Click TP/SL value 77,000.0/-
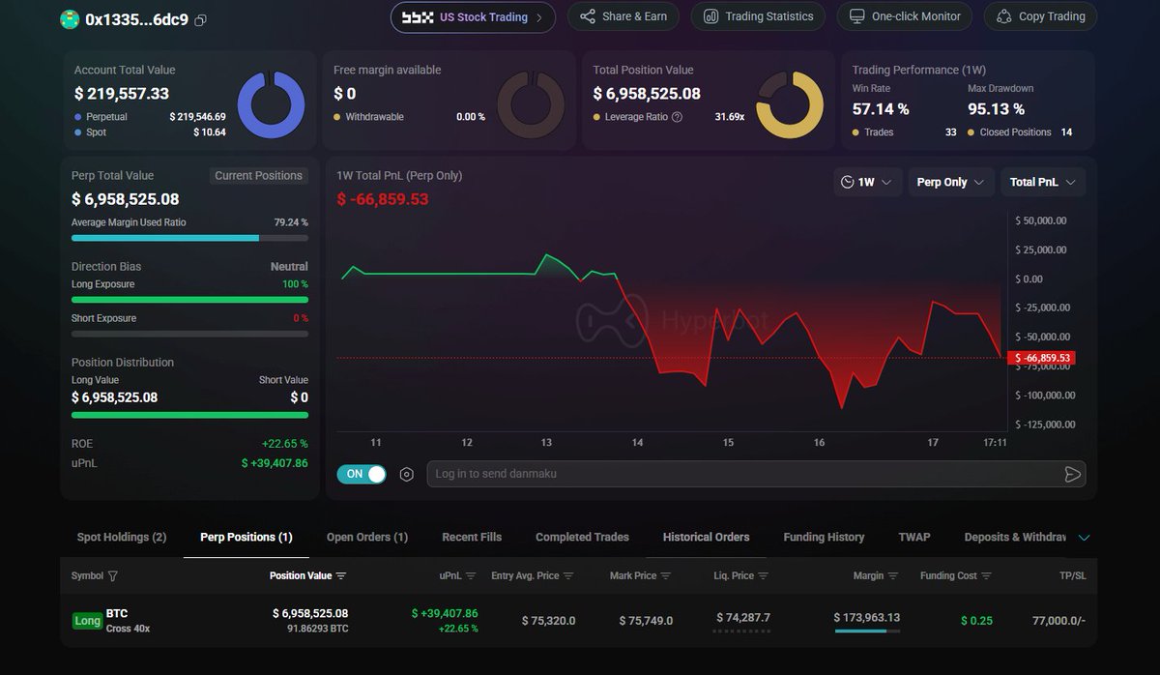This screenshot has height=675, width=1160. 1058,621
